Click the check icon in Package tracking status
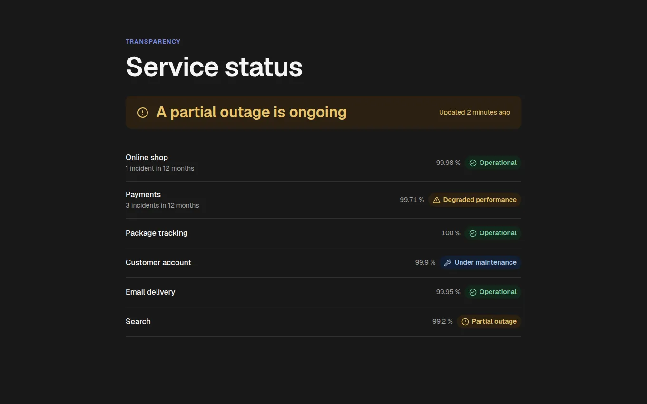Image resolution: width=647 pixels, height=404 pixels. point(473,233)
